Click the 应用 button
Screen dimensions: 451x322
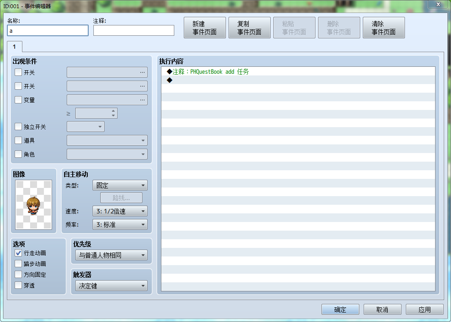(x=425, y=309)
